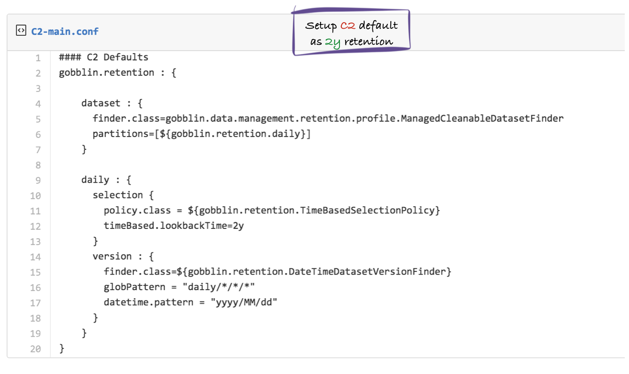The image size is (629, 374).
Task: Click the ManagedCleanableDatasetFinder class text
Action: (x=482, y=119)
